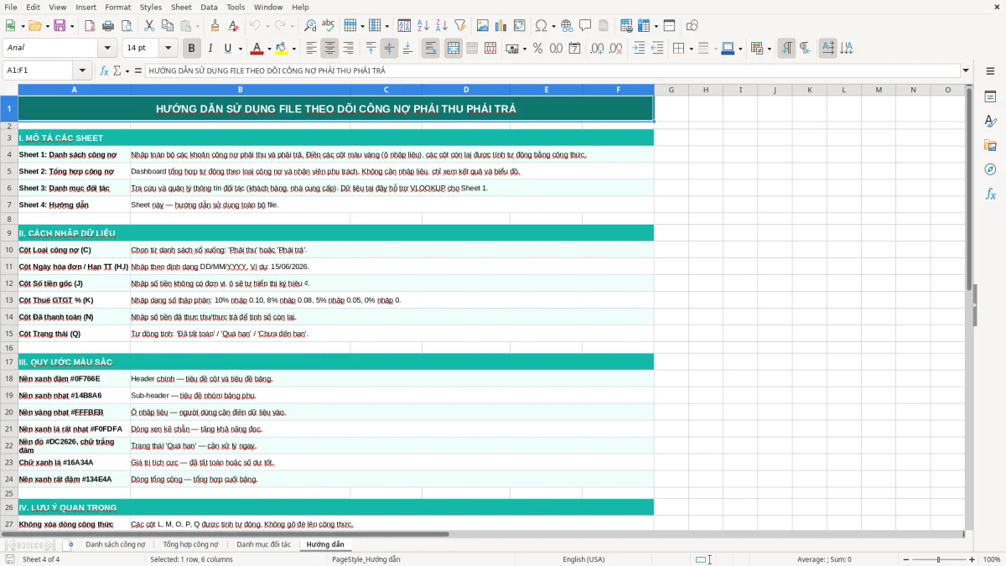Open the font size dropdown (14 pt)
Image resolution: width=1006 pixels, height=566 pixels.
[x=169, y=49]
